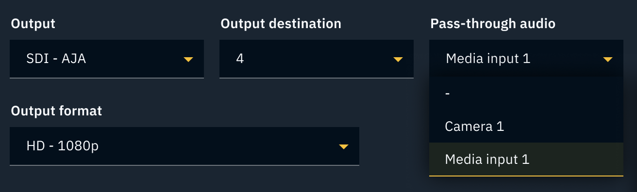Screen dimensions: 637x192
Task: Click the HD - 1080p value text
Action: 62,146
